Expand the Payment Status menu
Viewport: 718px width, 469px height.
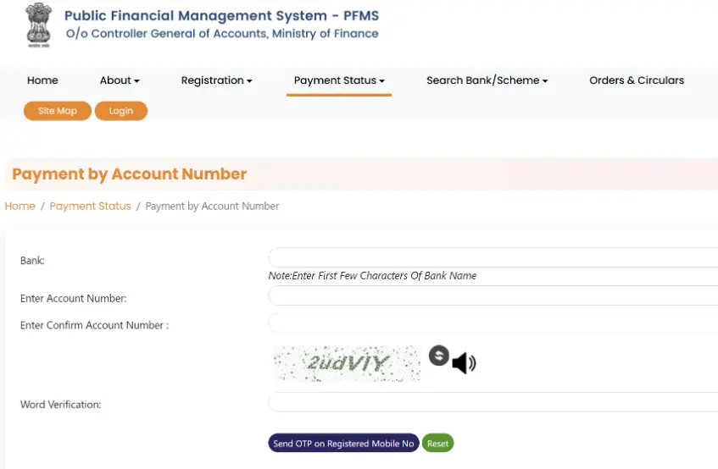click(339, 80)
